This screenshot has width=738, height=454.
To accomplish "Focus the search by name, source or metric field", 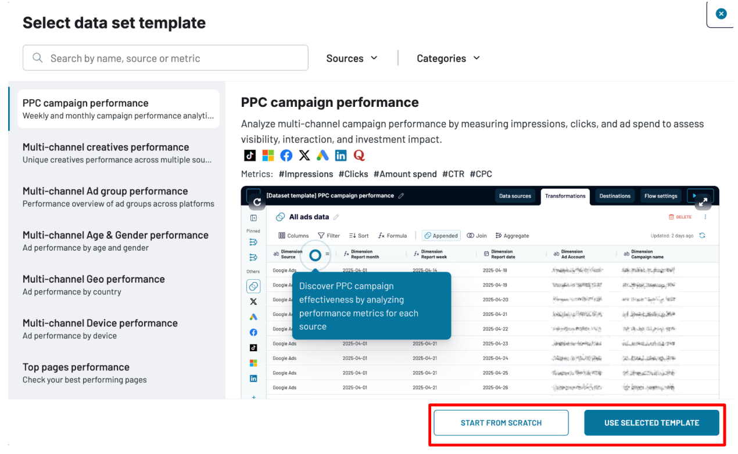I will pyautogui.click(x=174, y=58).
